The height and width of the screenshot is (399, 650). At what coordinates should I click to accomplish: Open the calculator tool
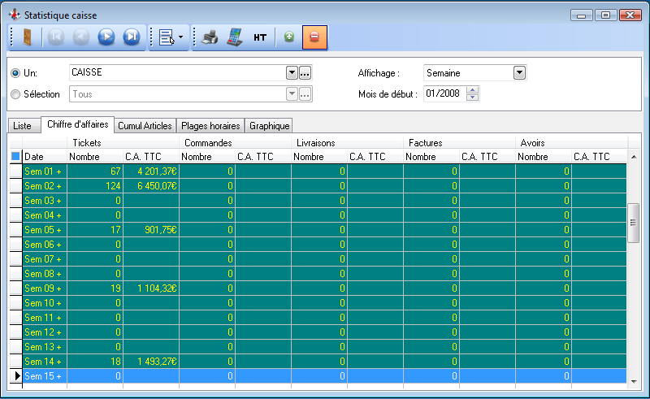click(x=234, y=37)
